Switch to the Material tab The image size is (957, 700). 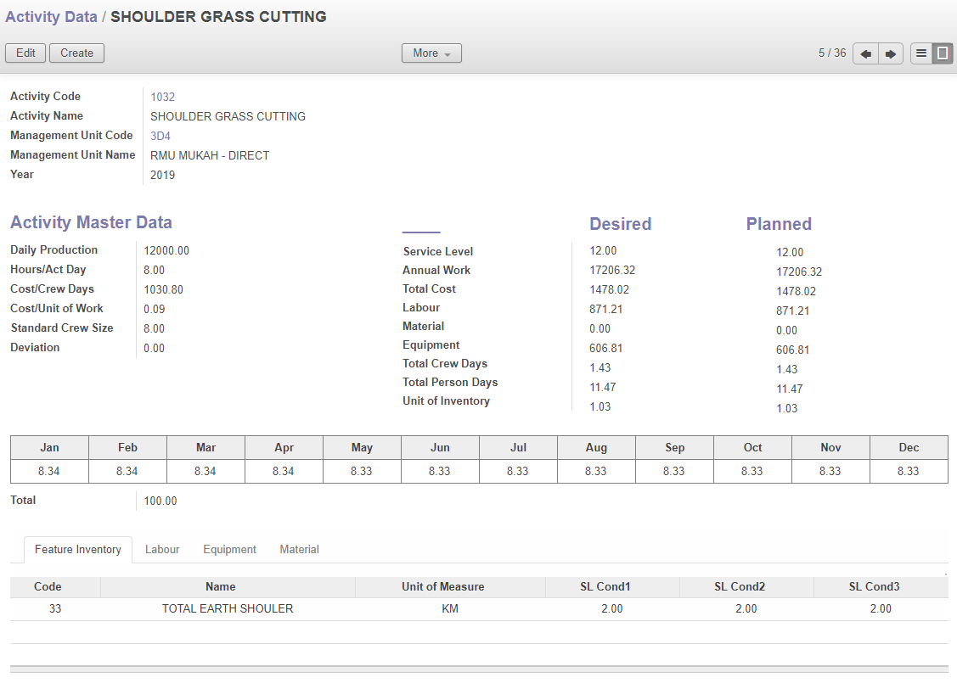[299, 550]
